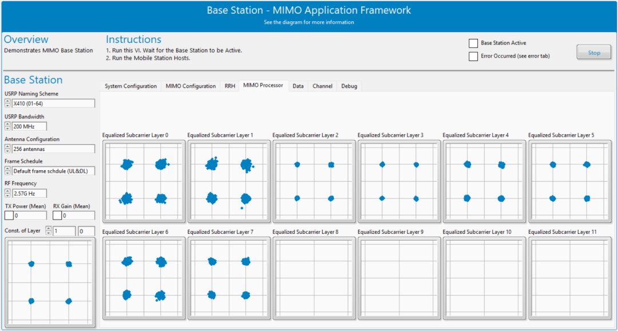Click the 'Base Station' section heading
This screenshot has height=331, width=618.
coord(33,80)
